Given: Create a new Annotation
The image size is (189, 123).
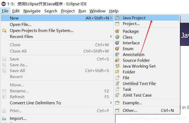Looking at the screenshot, I should (x=147, y=54).
